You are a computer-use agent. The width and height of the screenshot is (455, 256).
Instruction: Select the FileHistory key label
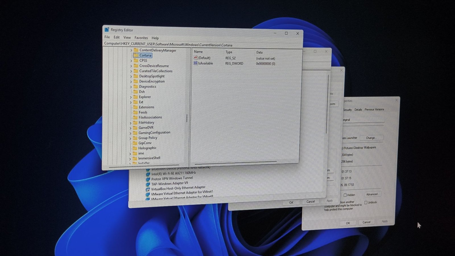(x=146, y=123)
